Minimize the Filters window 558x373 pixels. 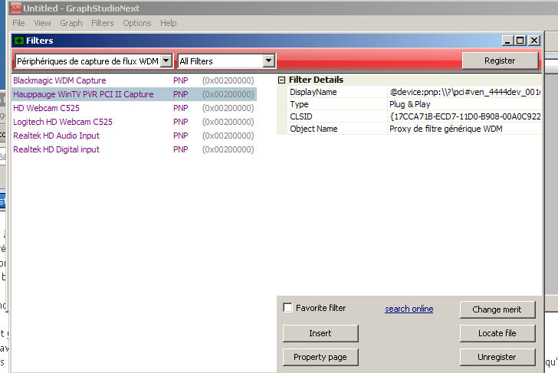click(x=507, y=41)
